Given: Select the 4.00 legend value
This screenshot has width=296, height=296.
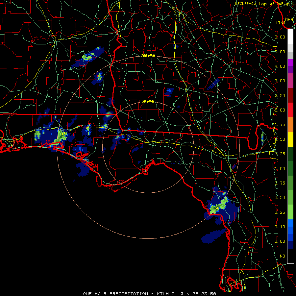Looking at the screenshot, I should [280, 66].
